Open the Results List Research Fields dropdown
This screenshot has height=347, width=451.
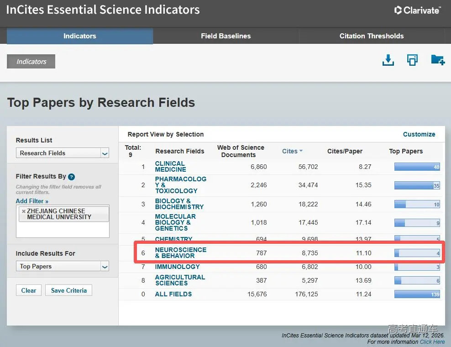105,153
